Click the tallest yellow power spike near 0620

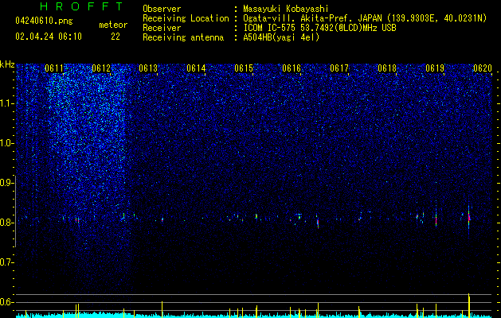(x=469, y=305)
